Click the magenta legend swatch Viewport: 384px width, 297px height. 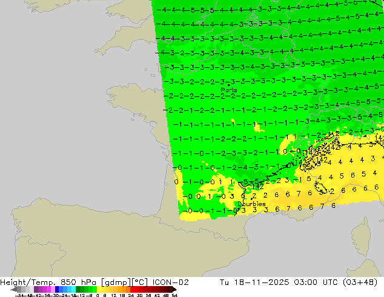coord(48,290)
